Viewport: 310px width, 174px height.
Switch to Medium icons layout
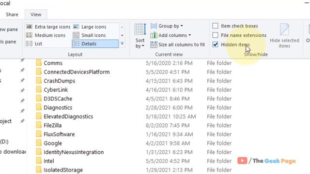pos(46,35)
